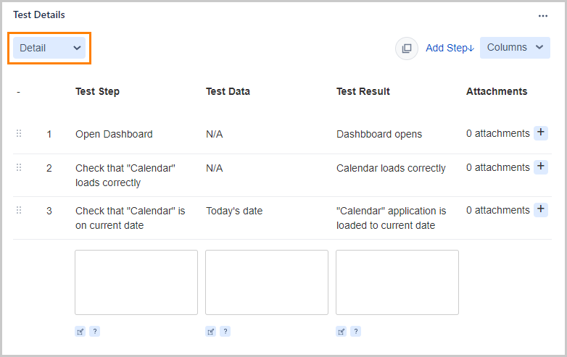Click the Test Details panel title
Viewport: 567px width, 357px height.
(x=39, y=14)
